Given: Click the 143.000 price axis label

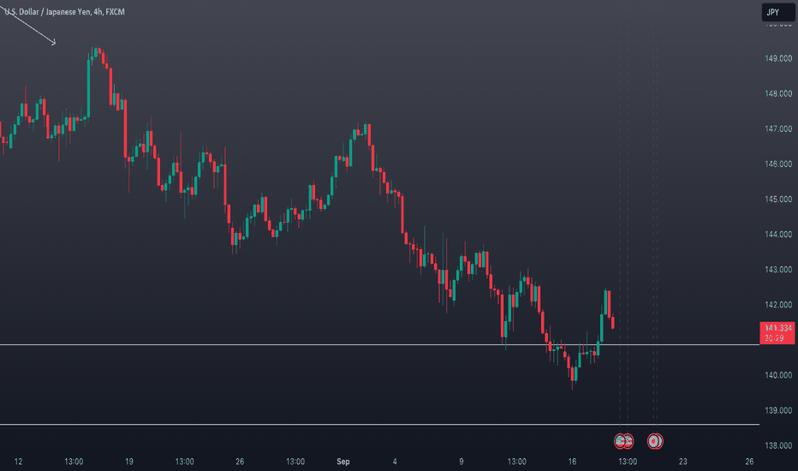Looking at the screenshot, I should click(778, 270).
